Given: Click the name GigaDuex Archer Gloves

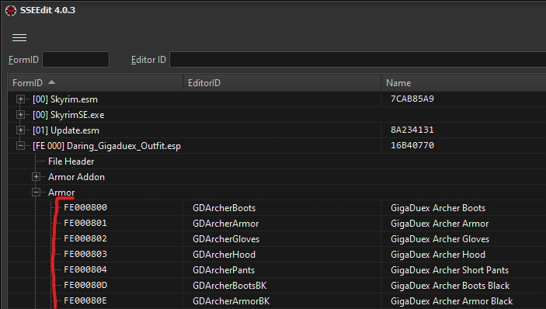Looking at the screenshot, I should point(440,239).
